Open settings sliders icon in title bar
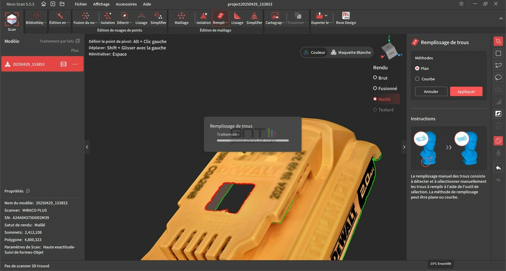This screenshot has height=271, width=506. point(462,4)
